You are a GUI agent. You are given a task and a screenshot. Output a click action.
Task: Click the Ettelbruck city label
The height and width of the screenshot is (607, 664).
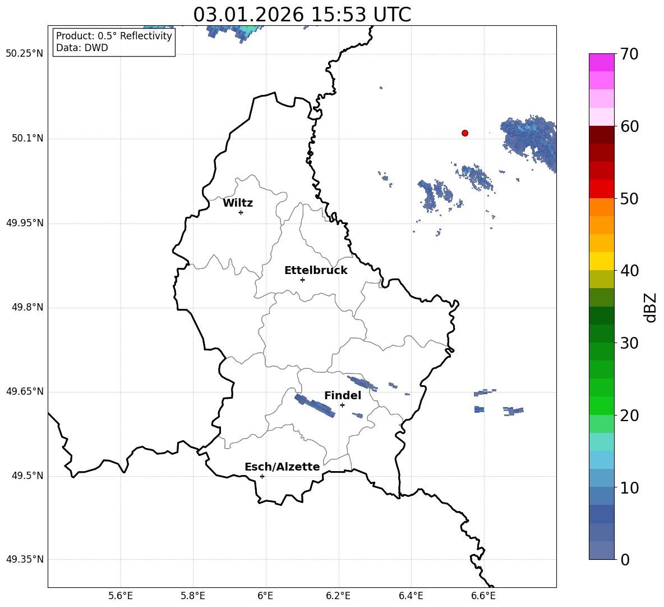316,271
